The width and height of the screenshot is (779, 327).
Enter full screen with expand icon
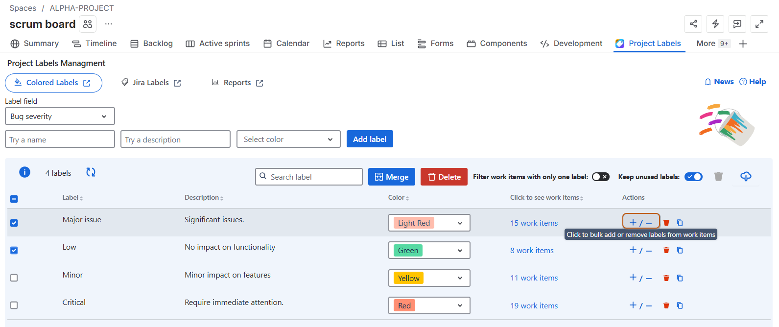[x=759, y=24]
